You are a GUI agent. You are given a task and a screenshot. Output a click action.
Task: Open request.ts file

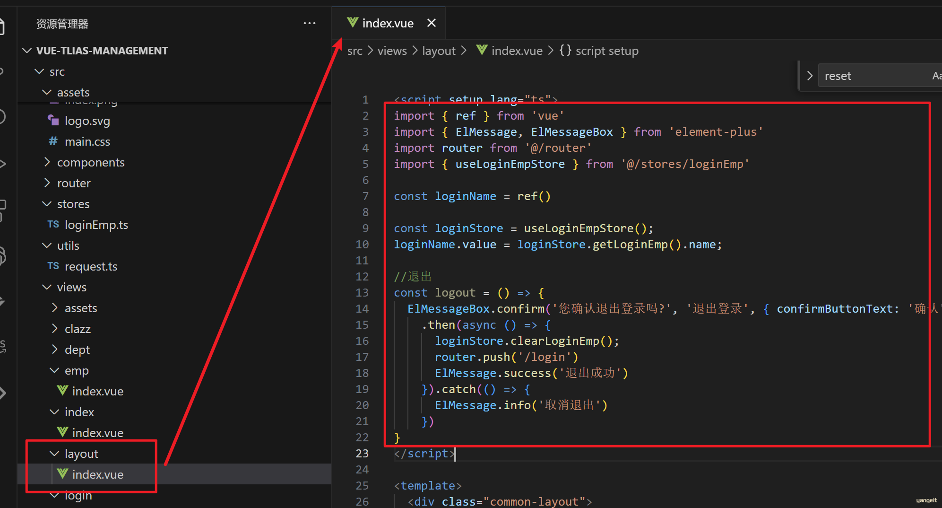point(91,266)
